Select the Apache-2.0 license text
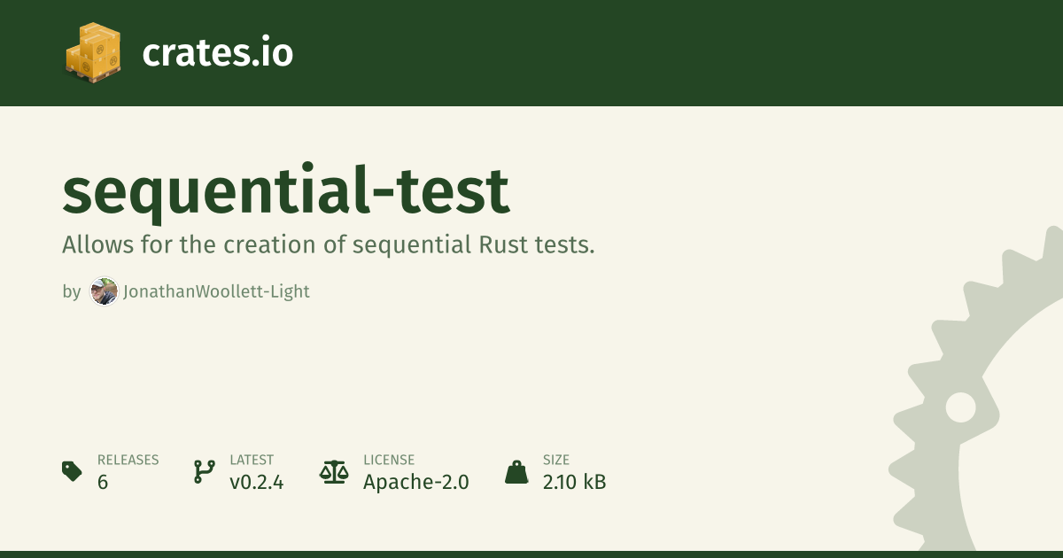Image resolution: width=1063 pixels, height=558 pixels. coord(415,482)
